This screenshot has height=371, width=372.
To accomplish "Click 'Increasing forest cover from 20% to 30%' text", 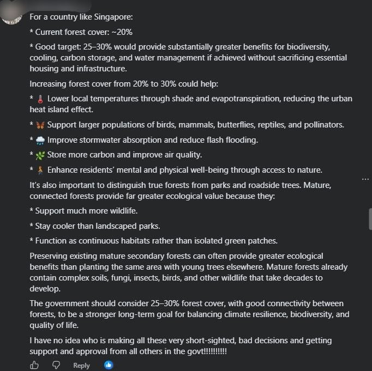I will pyautogui.click(x=124, y=84).
